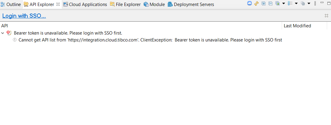The image size is (331, 125).
Task: Collapse the Bearer token error tree node
Action: tap(3, 33)
